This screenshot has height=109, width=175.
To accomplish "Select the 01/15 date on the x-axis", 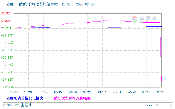I will tap(102, 92).
